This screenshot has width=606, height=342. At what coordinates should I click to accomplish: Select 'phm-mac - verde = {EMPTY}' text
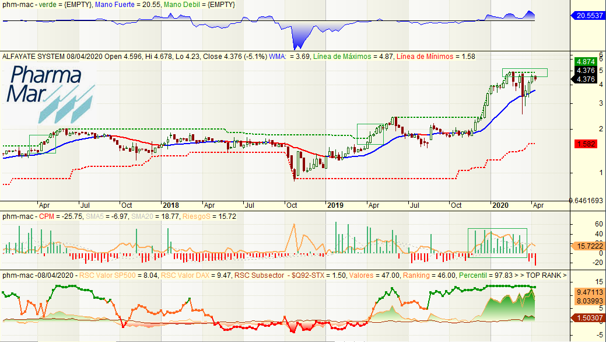pyautogui.click(x=47, y=5)
